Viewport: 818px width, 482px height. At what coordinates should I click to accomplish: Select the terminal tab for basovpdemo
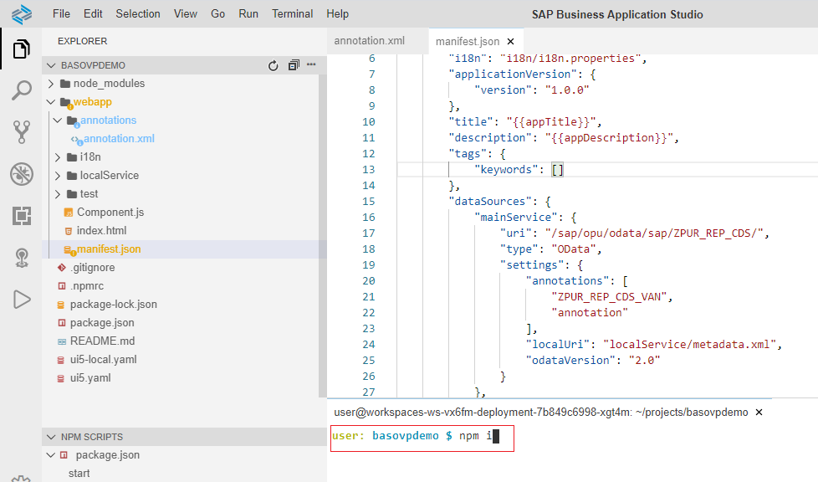coord(541,412)
